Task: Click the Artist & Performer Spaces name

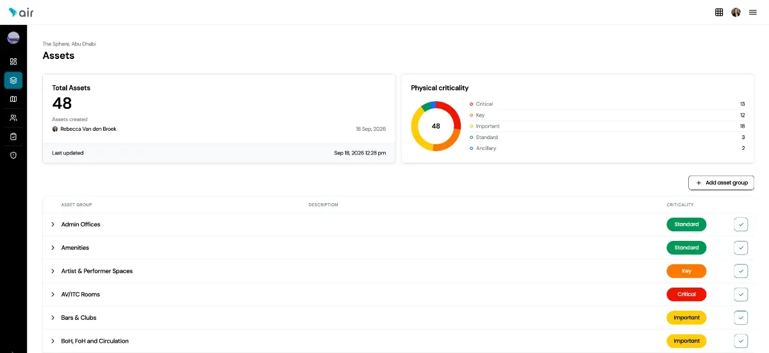Action: click(97, 271)
